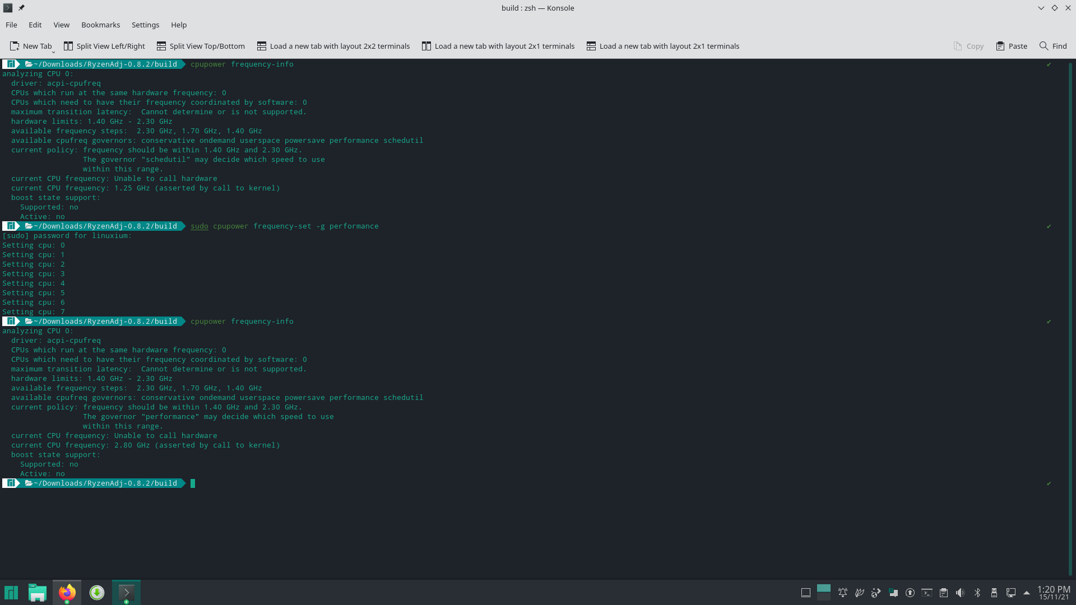Click the Copy toolbar button
The image size is (1076, 605).
coord(968,46)
